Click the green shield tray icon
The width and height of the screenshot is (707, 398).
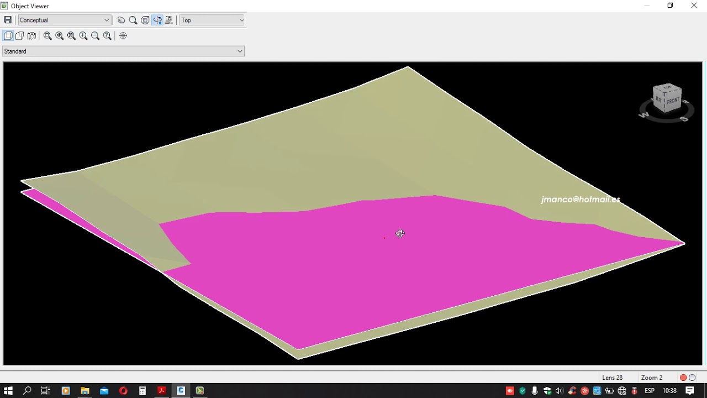(x=523, y=391)
